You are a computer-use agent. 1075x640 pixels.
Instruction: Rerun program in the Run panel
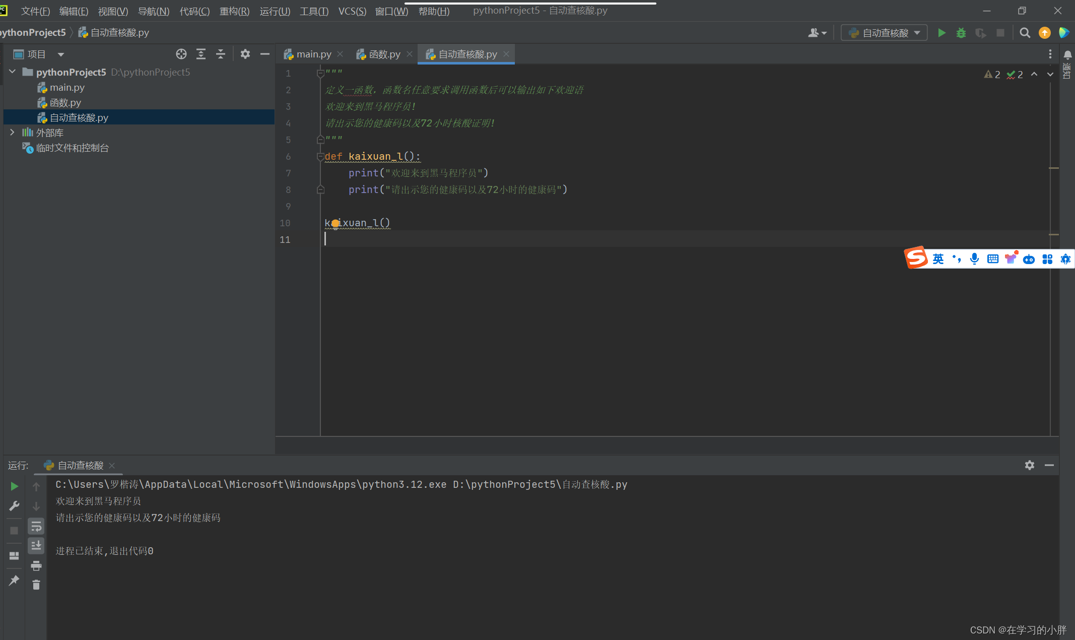pyautogui.click(x=14, y=486)
